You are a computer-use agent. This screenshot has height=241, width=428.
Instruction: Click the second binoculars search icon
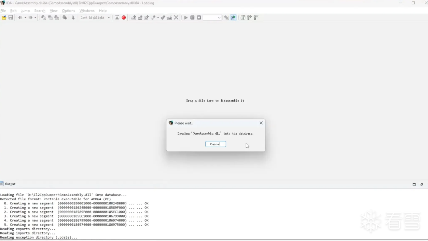(x=50, y=17)
